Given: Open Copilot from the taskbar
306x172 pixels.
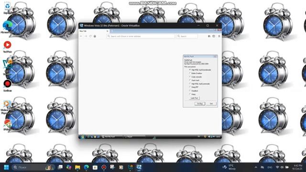Looking at the screenshot, I should coord(69,167).
